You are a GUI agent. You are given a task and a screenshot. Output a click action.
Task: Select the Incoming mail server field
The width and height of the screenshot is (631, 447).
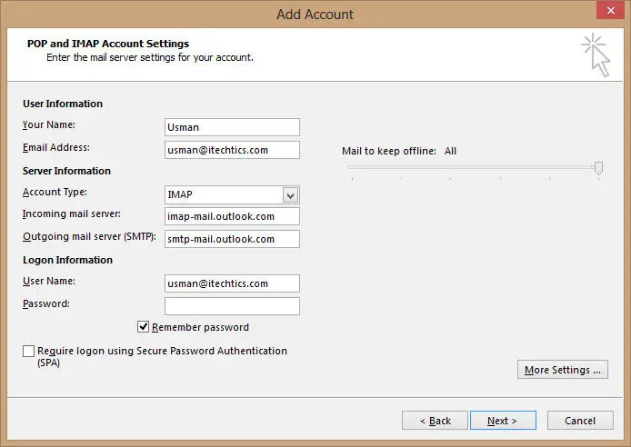coord(232,216)
